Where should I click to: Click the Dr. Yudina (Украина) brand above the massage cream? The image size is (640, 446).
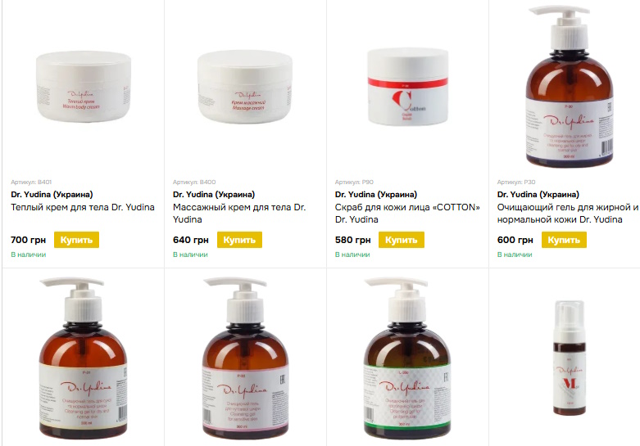pos(214,195)
